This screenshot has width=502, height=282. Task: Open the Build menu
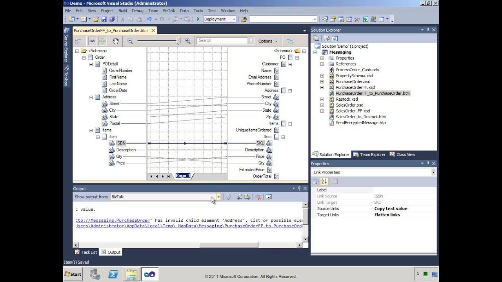[123, 11]
